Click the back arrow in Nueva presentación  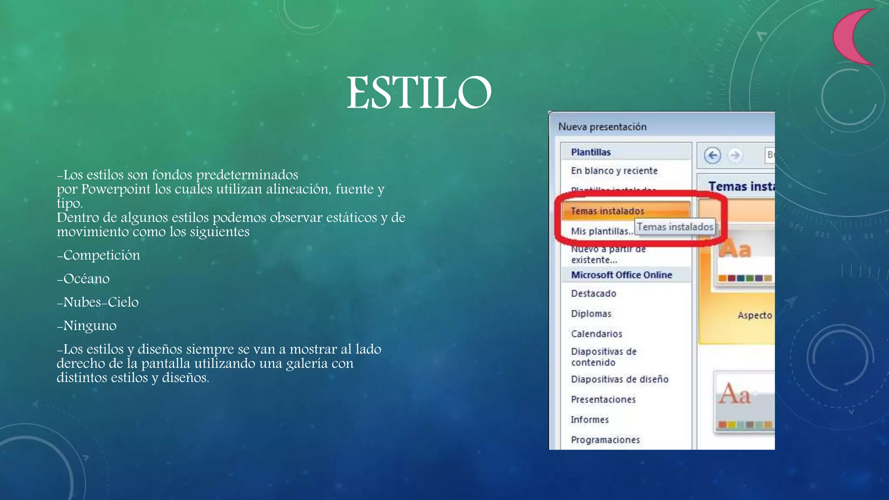point(712,155)
